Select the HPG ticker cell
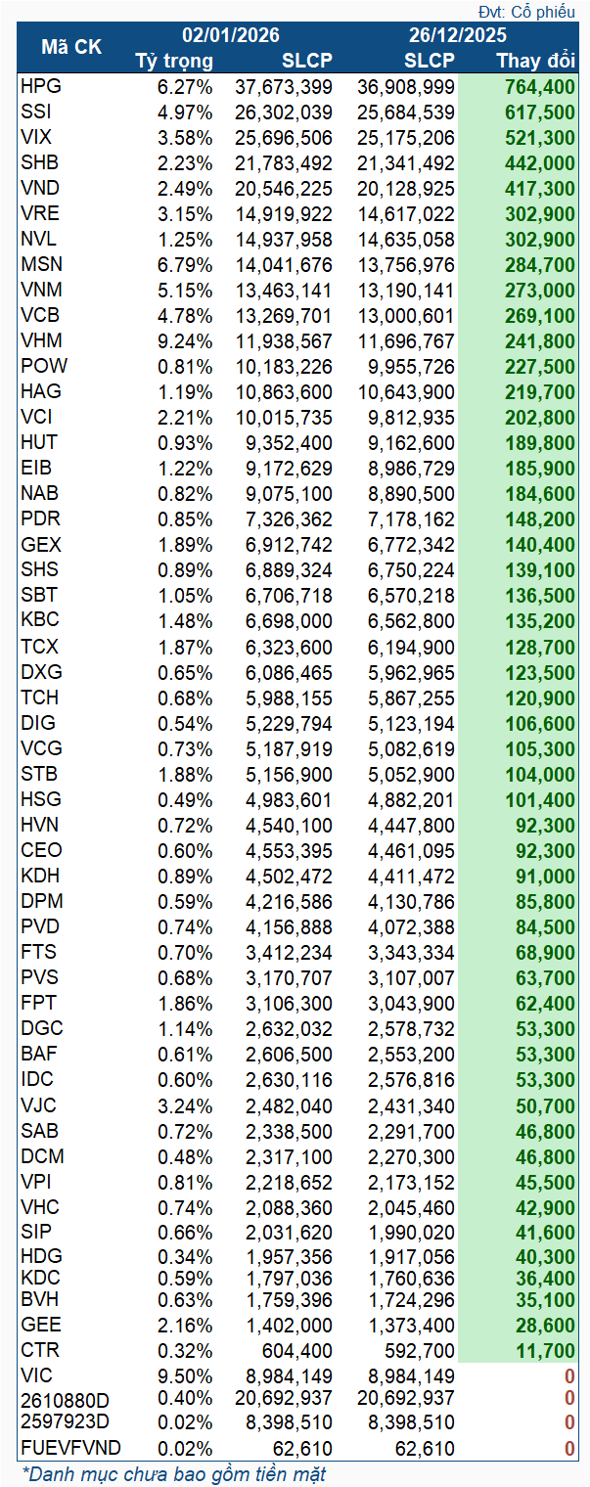Image resolution: width=590 pixels, height=1487 pixels. tap(41, 86)
